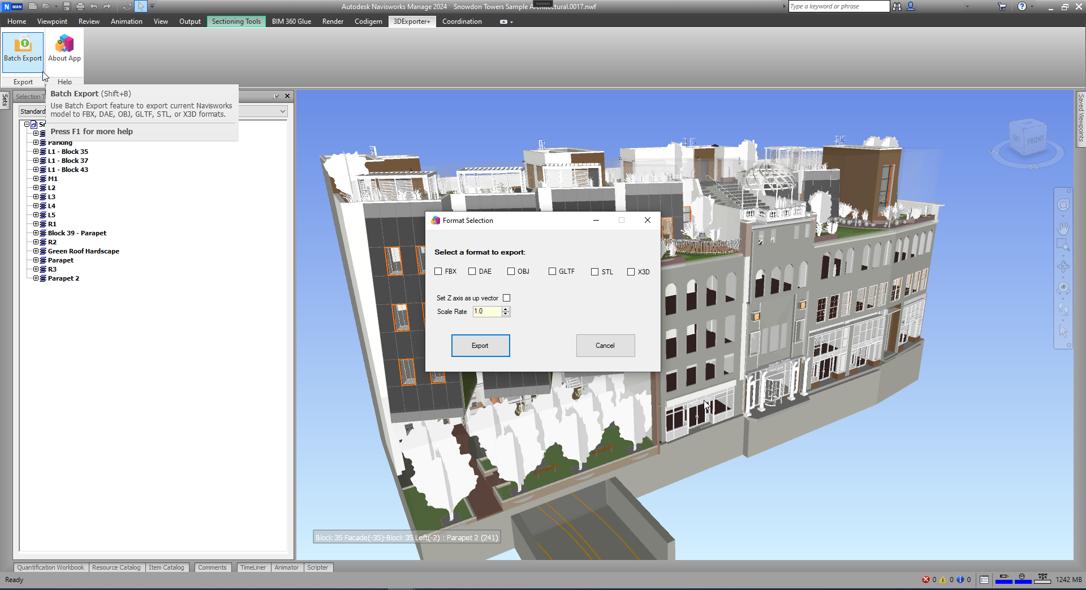Image resolution: width=1086 pixels, height=590 pixels.
Task: Open the Render ribbon tab
Action: point(333,21)
